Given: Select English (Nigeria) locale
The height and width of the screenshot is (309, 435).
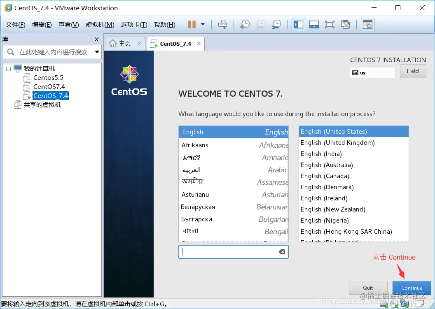Looking at the screenshot, I should [x=353, y=220].
